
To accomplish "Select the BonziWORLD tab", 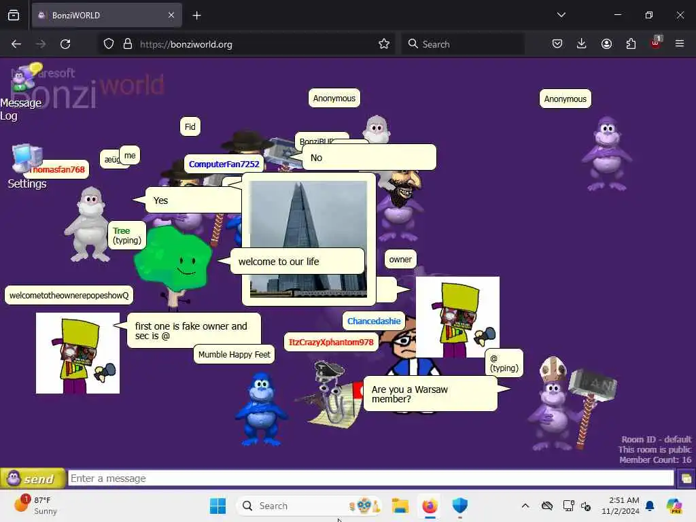I will coord(107,15).
